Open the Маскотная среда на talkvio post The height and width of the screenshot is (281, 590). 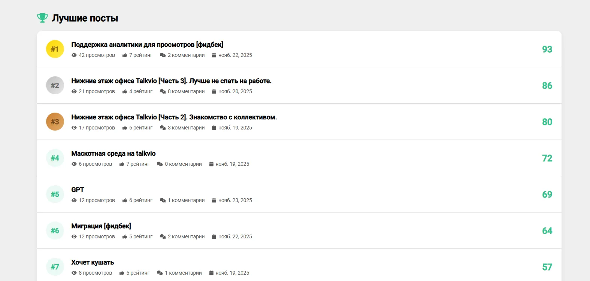[x=114, y=153]
